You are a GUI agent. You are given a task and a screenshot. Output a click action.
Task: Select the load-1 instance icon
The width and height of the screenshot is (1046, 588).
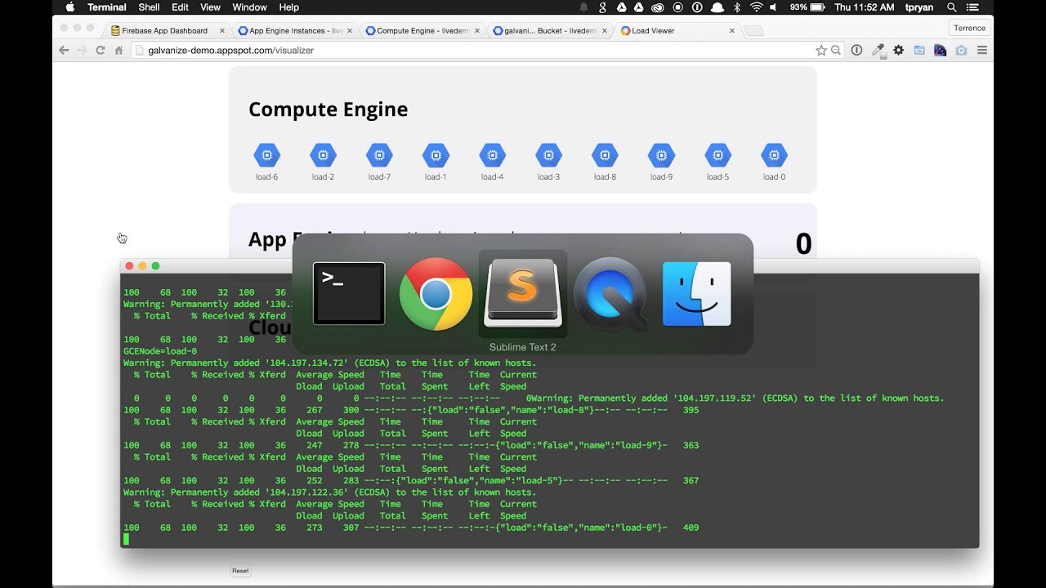click(x=436, y=155)
